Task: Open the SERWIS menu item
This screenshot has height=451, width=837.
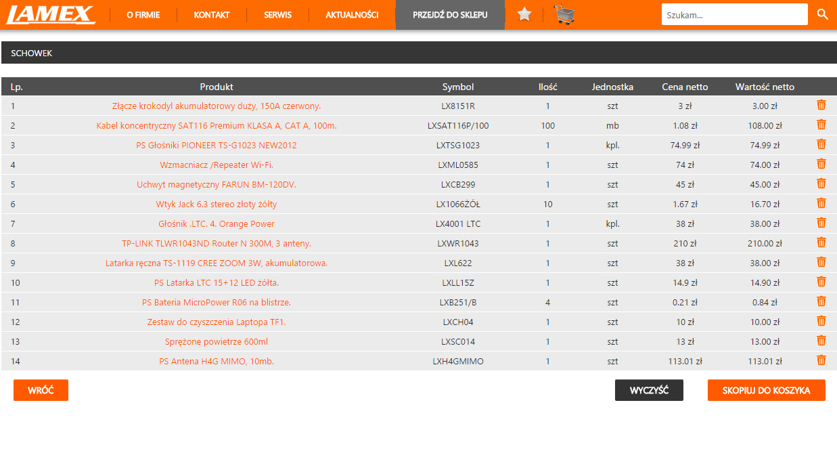Action: click(278, 15)
